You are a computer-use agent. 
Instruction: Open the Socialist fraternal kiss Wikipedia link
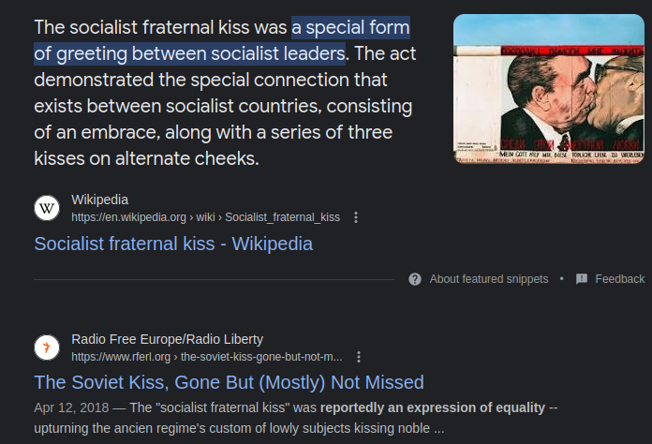(x=173, y=244)
